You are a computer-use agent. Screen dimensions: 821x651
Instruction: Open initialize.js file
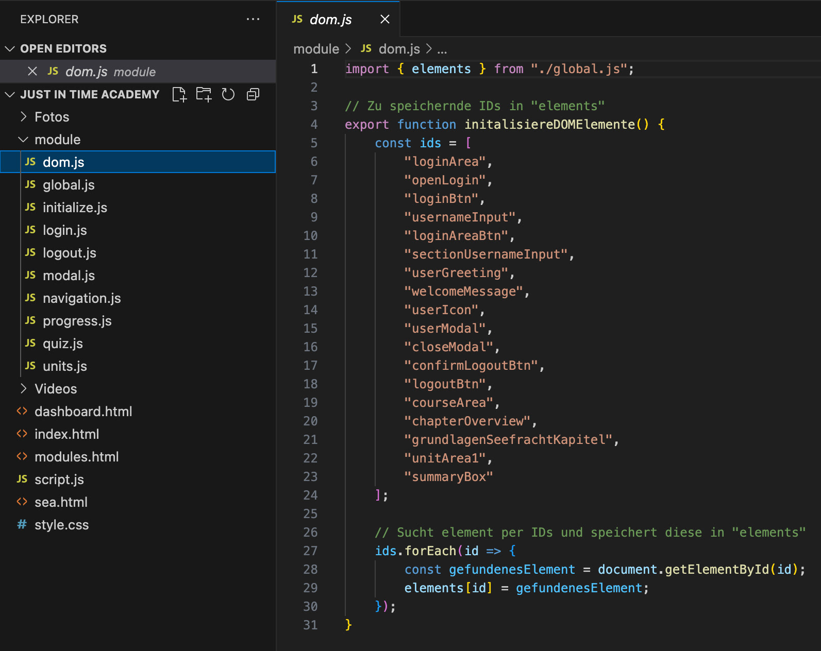[138, 208]
